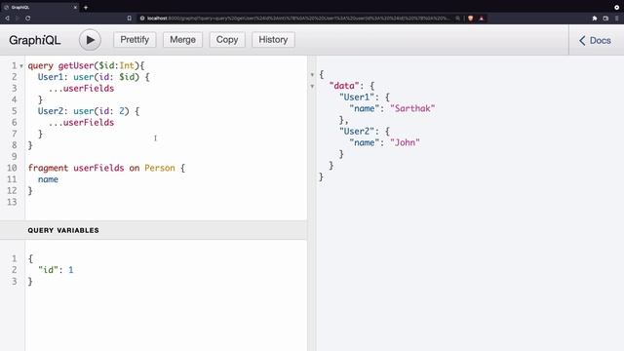The width and height of the screenshot is (624, 351).
Task: Open the Docs explorer panel
Action: [595, 40]
